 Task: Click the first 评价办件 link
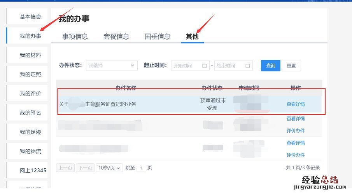click(x=296, y=131)
